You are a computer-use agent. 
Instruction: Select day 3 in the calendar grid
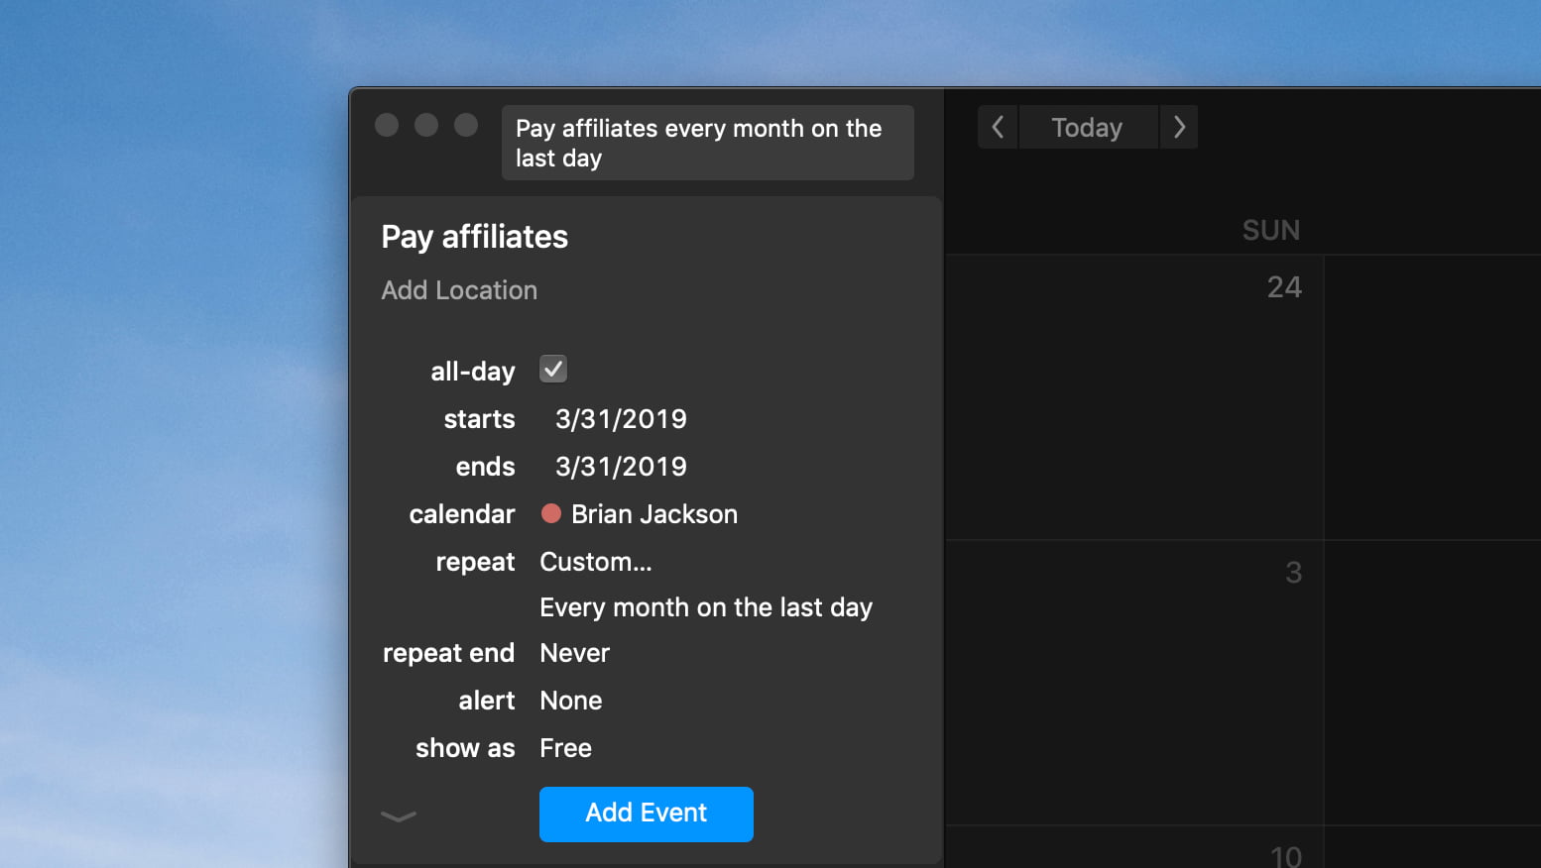coord(1293,572)
